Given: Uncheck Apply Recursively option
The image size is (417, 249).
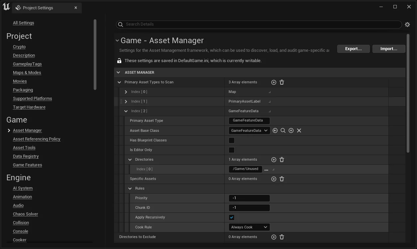Looking at the screenshot, I should pos(232,217).
